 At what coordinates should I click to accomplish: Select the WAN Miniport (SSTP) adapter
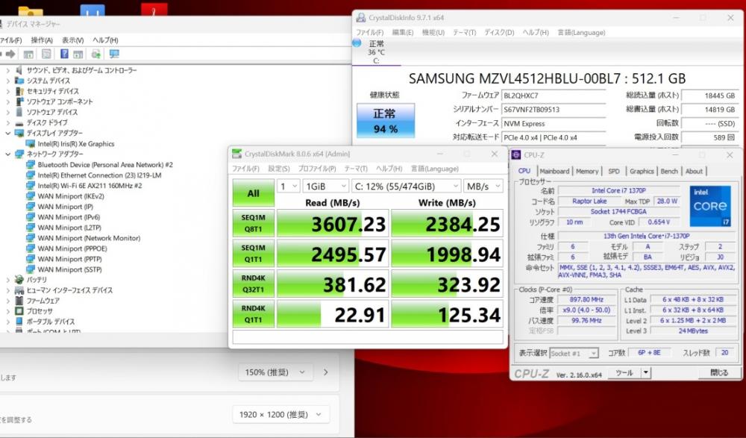pos(69,269)
